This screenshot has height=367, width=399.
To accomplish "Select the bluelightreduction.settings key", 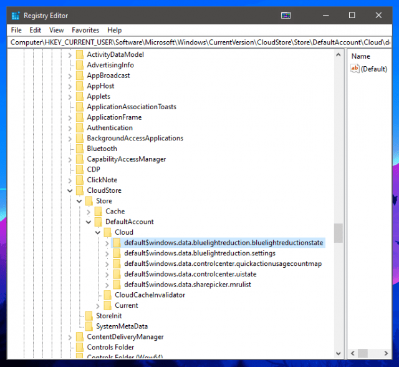I will coord(199,253).
